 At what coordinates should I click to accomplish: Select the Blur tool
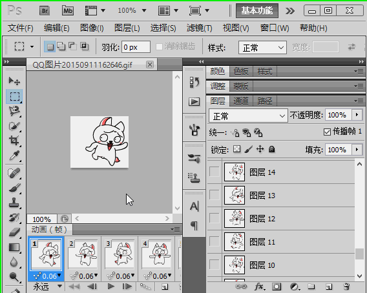14,262
